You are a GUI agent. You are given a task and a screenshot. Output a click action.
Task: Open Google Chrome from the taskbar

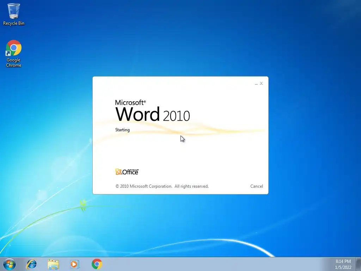pos(97,264)
